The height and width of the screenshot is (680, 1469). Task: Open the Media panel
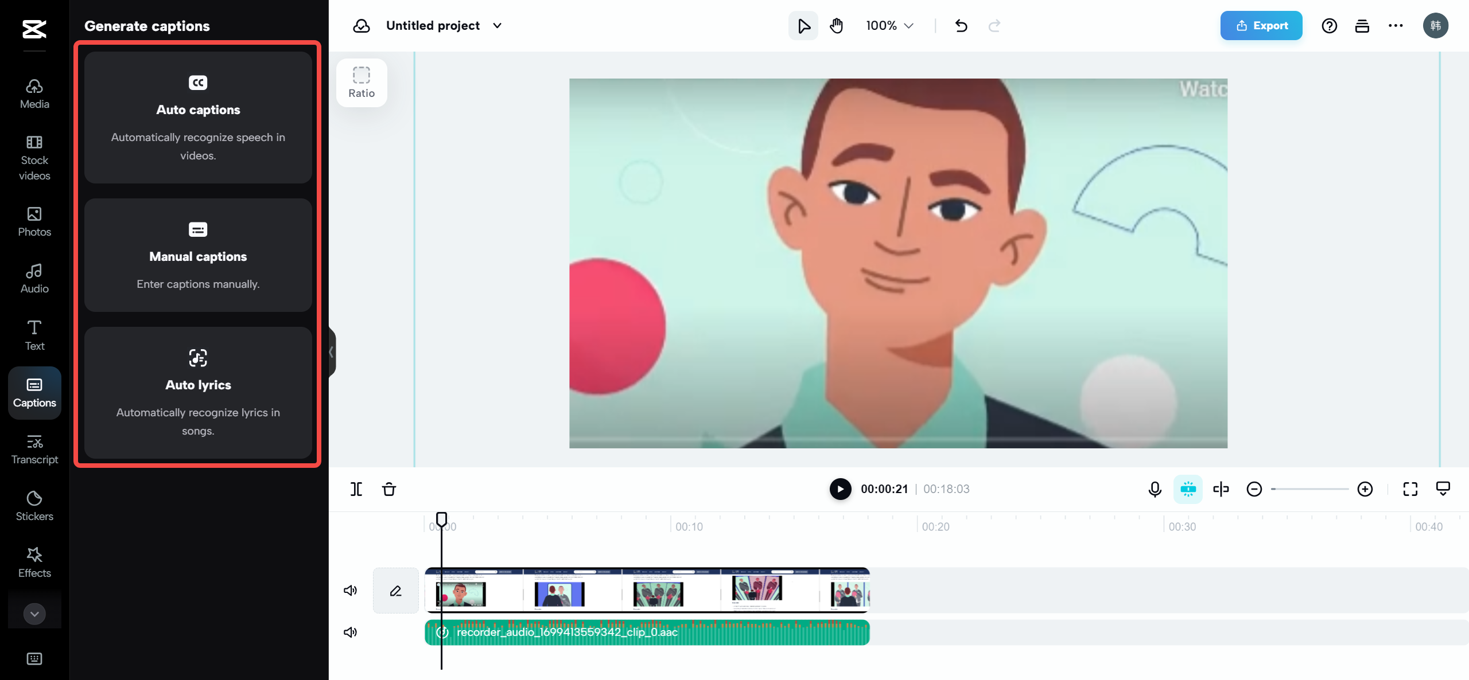(34, 93)
